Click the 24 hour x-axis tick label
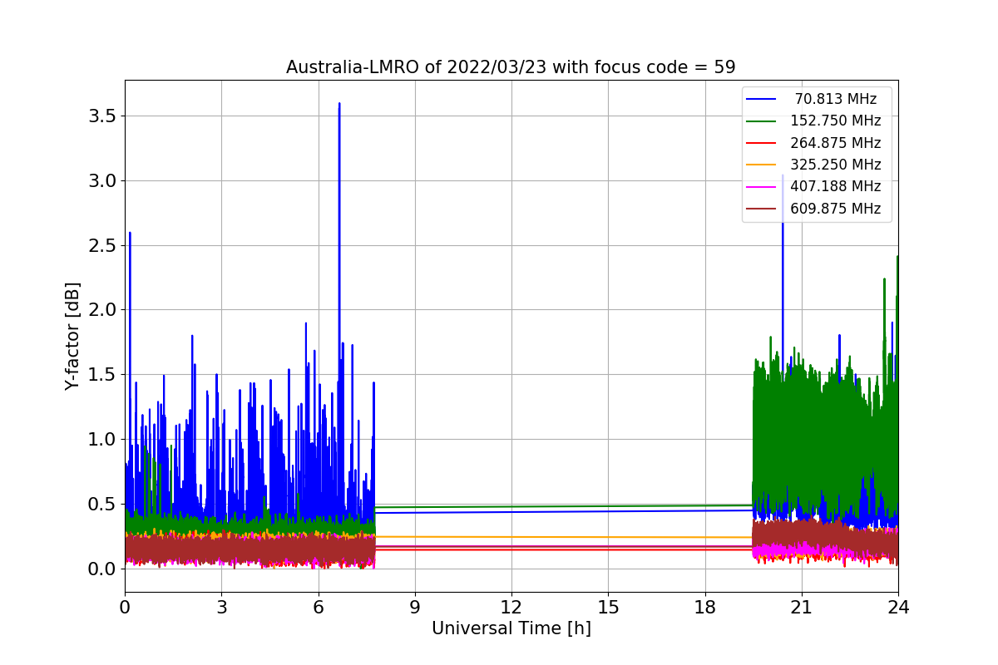 pyautogui.click(x=897, y=608)
